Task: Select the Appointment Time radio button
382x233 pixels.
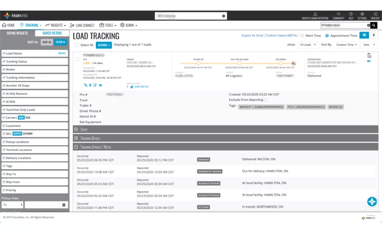Action: pos(327,36)
